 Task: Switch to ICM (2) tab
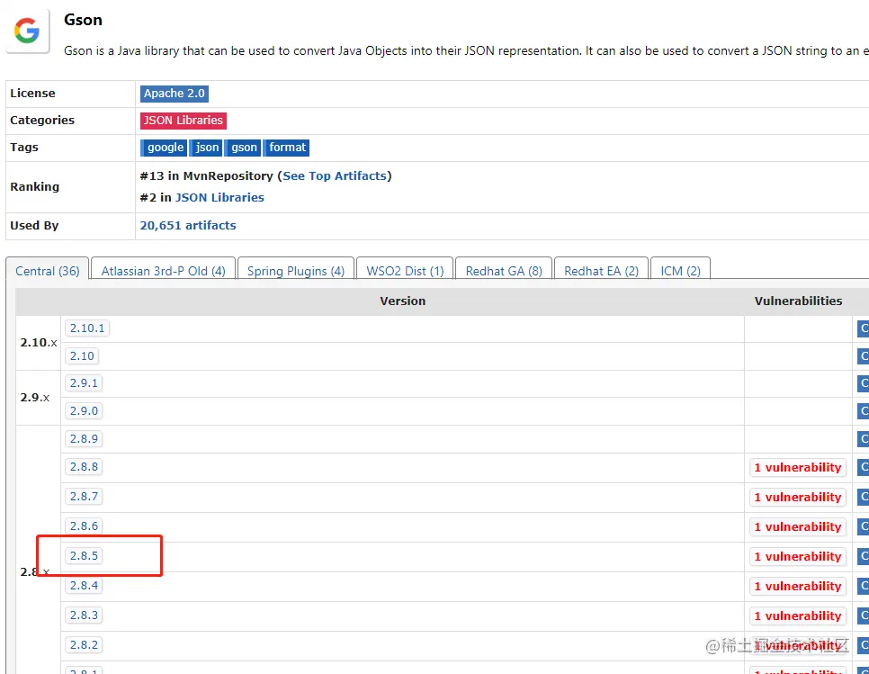tap(680, 271)
